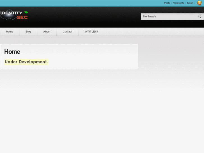
Task: Click the Home page heading
Action: (x=12, y=52)
